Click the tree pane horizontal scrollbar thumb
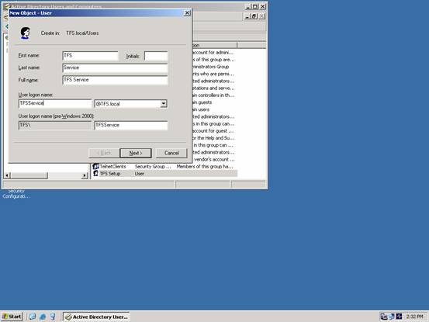Viewport: 429px width, 322px height. pyautogui.click(x=29, y=175)
